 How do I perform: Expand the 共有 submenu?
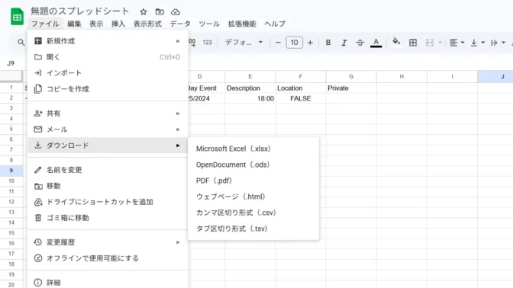[x=108, y=114]
